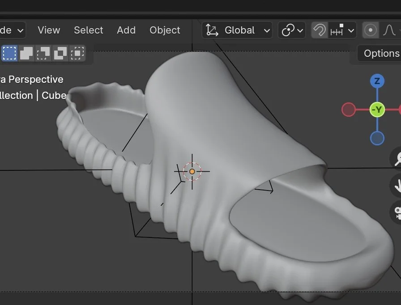The width and height of the screenshot is (401, 305).
Task: Click the negative Z blue gizmo handle
Action: 377,138
